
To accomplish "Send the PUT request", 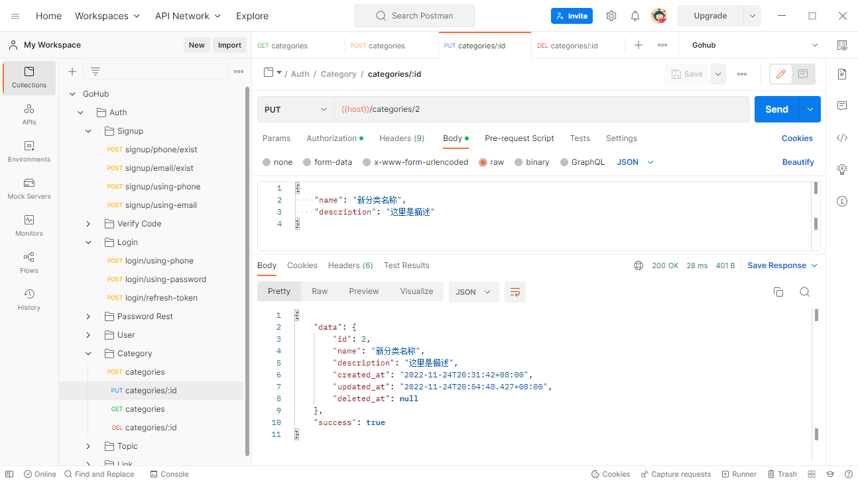I will point(777,109).
